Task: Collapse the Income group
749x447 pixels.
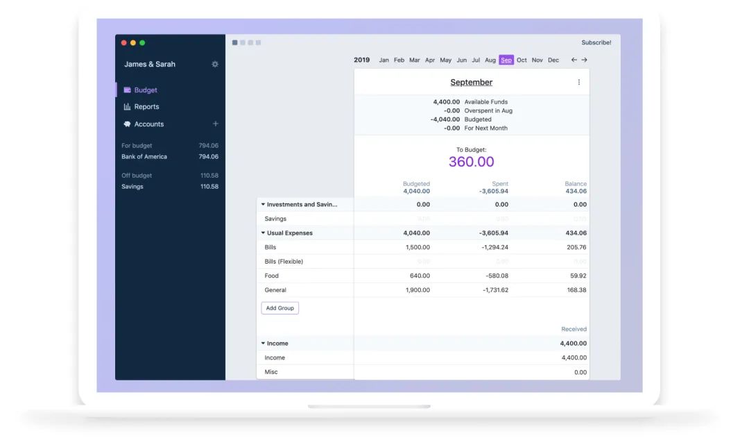Action: coord(263,344)
